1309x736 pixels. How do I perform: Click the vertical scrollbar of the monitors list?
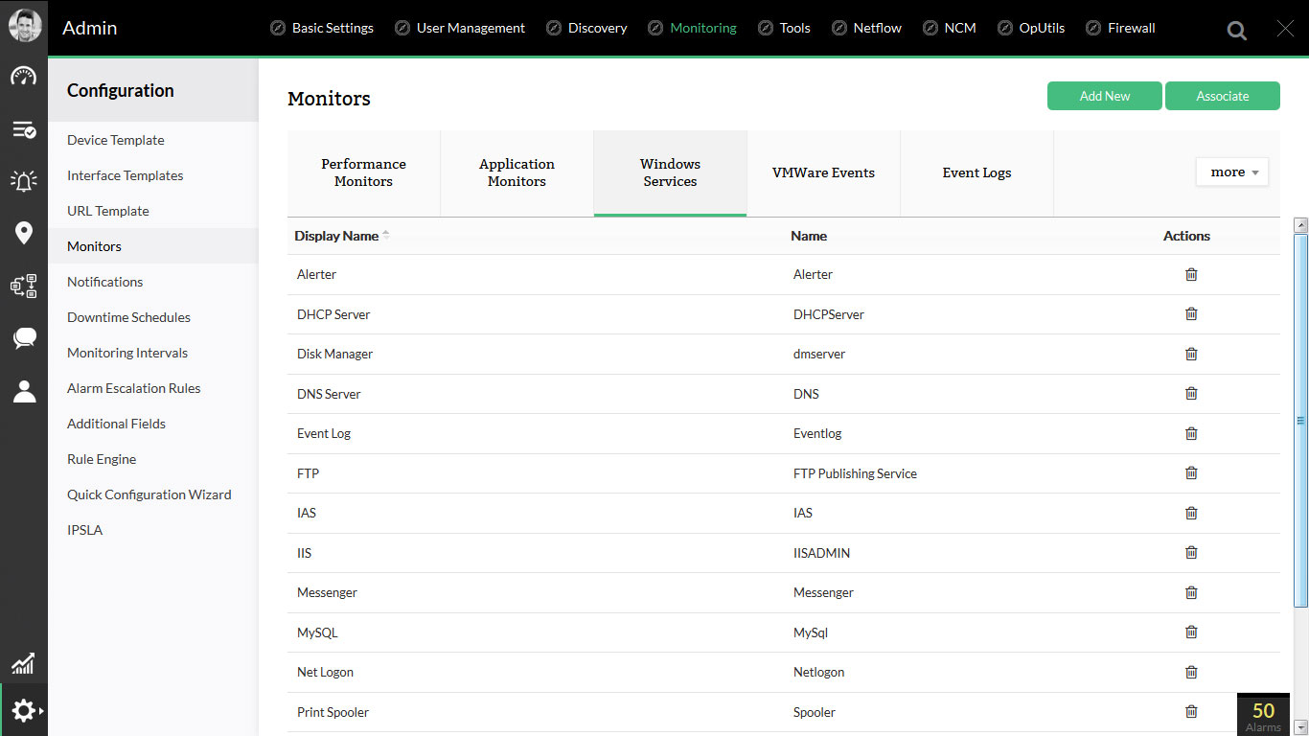[1300, 420]
